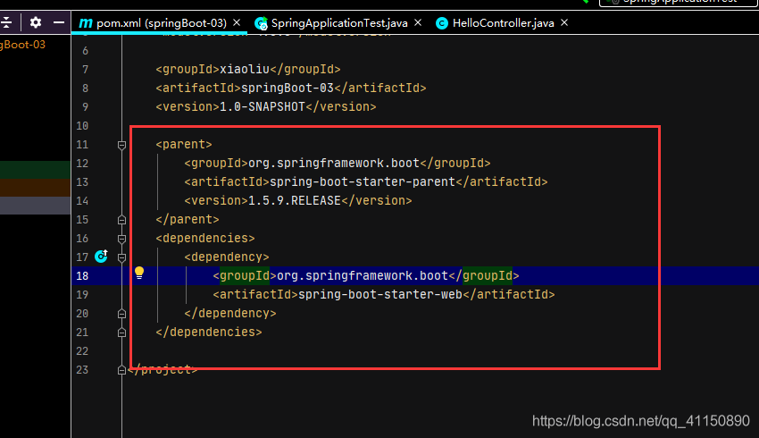759x438 pixels.
Task: Place the cursor on xiaoliu groupId text
Action: [x=245, y=70]
